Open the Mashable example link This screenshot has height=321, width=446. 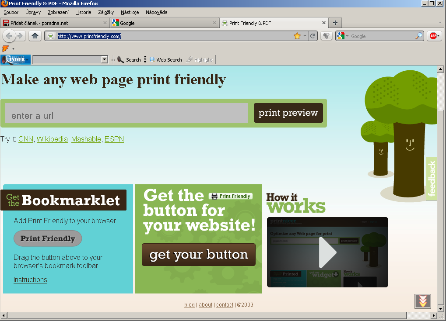click(x=86, y=139)
